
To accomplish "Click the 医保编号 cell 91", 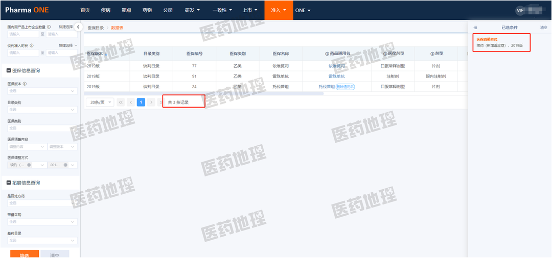I will point(194,76).
